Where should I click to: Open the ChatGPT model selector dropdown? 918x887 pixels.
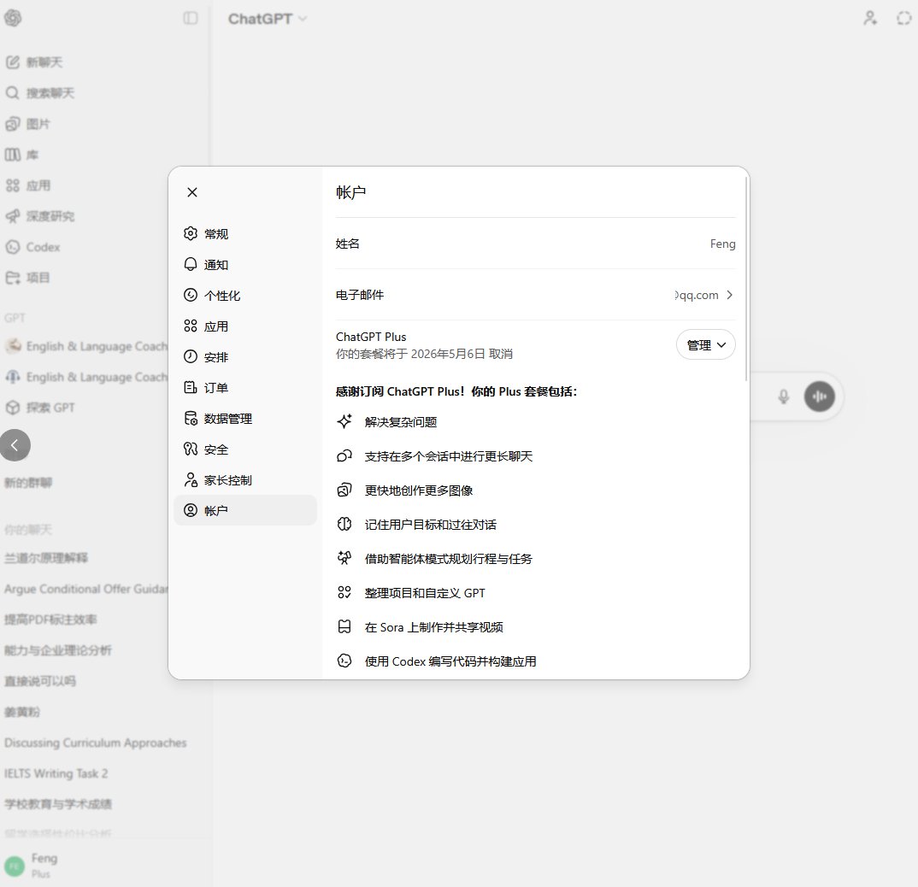(267, 19)
